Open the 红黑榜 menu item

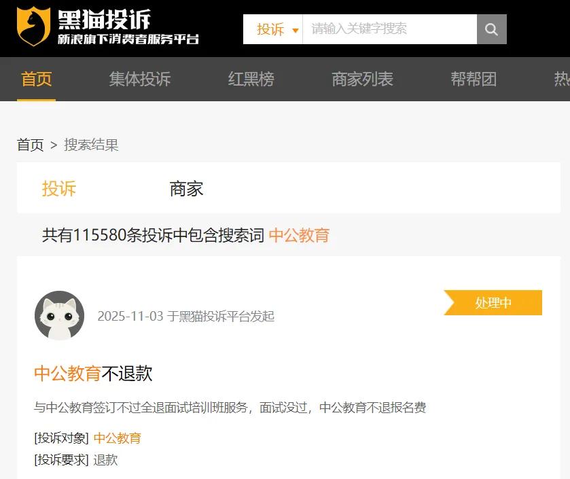tap(251, 79)
